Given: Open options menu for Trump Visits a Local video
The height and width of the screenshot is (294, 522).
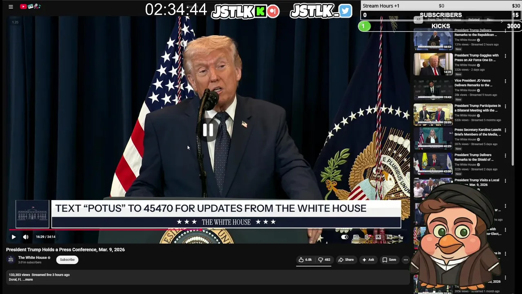Looking at the screenshot, I should pos(505,180).
